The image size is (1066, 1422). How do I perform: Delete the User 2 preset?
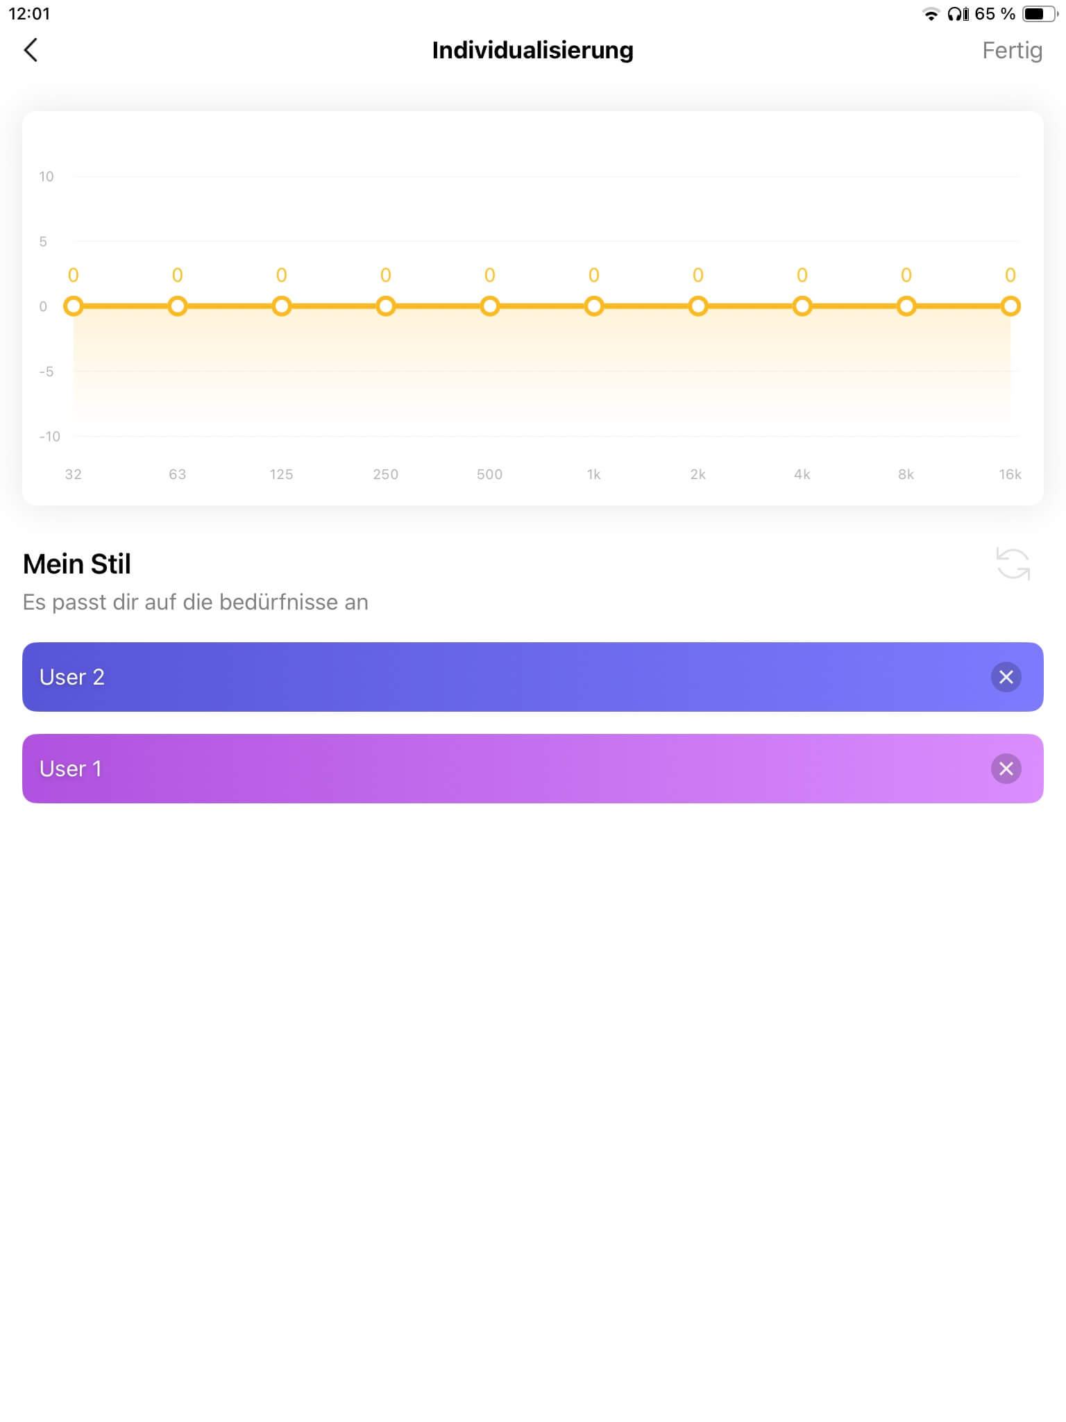point(1006,677)
